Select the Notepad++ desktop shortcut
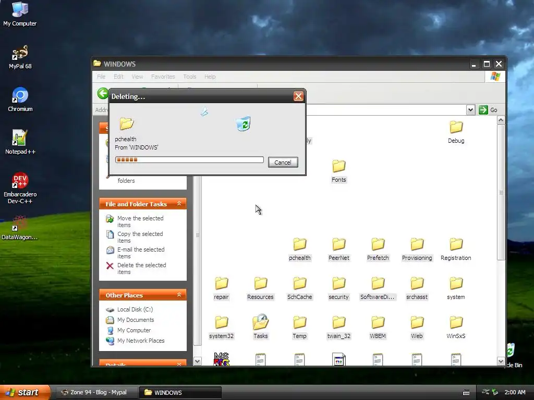This screenshot has height=400, width=534. pyautogui.click(x=20, y=142)
